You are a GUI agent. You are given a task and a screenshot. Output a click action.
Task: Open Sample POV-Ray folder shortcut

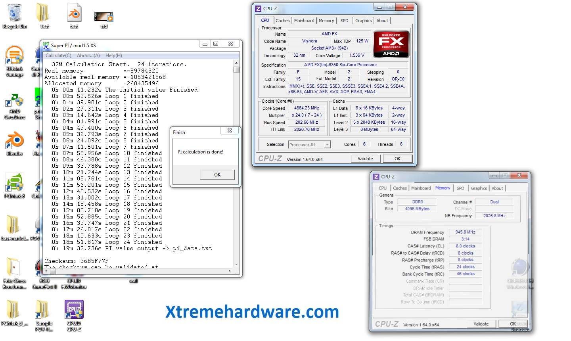(44, 316)
